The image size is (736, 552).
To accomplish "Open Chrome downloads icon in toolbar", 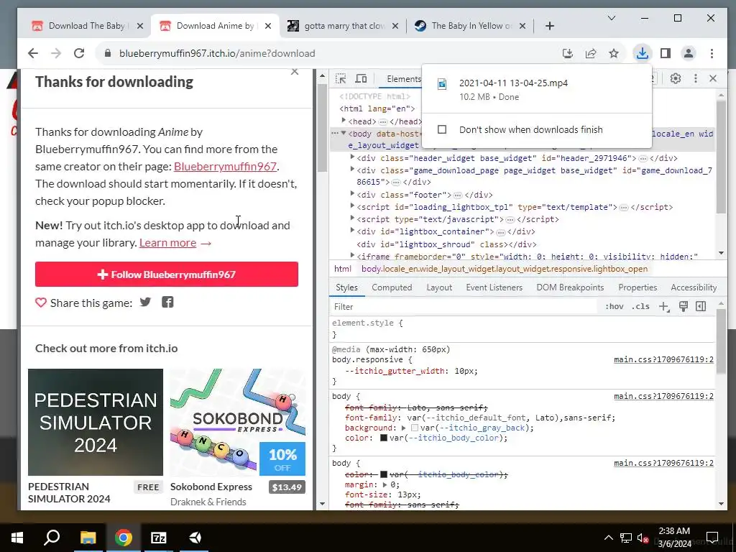I will (x=642, y=53).
